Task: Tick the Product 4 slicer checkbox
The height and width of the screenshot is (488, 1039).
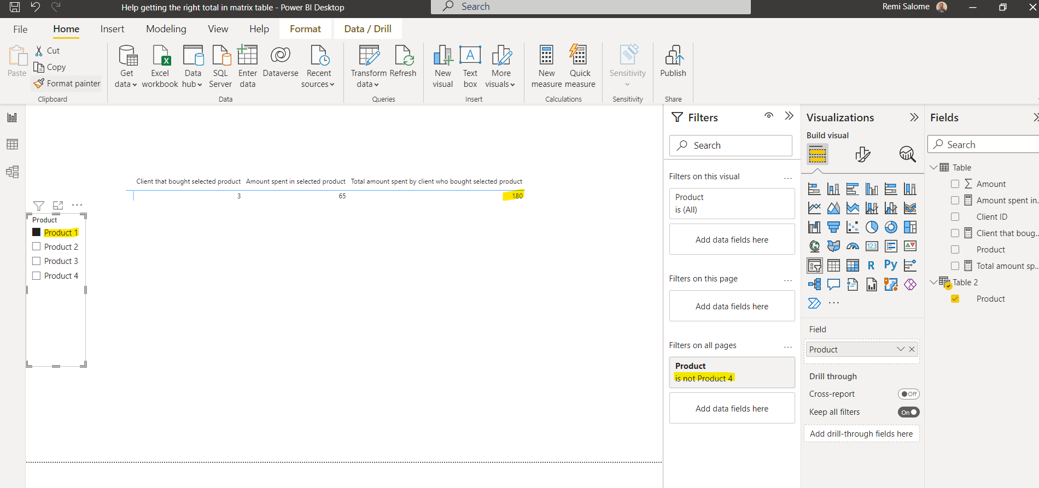Action: click(37, 275)
